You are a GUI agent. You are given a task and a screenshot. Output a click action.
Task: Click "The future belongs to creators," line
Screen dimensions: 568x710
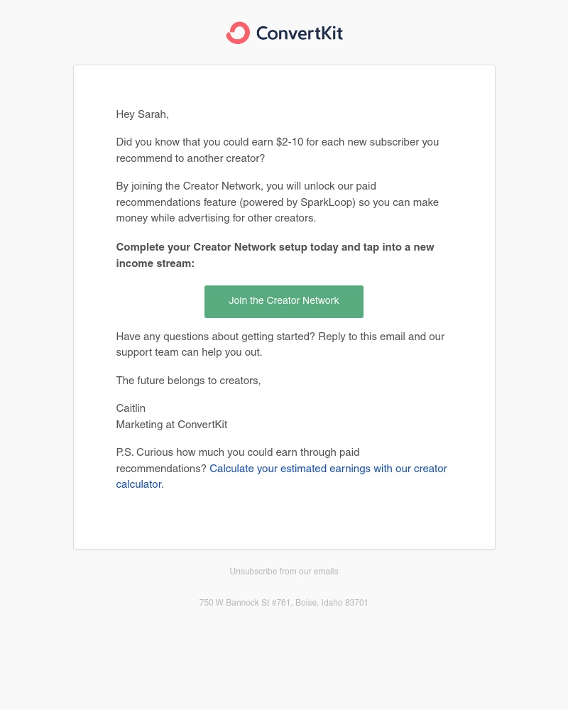tap(188, 381)
